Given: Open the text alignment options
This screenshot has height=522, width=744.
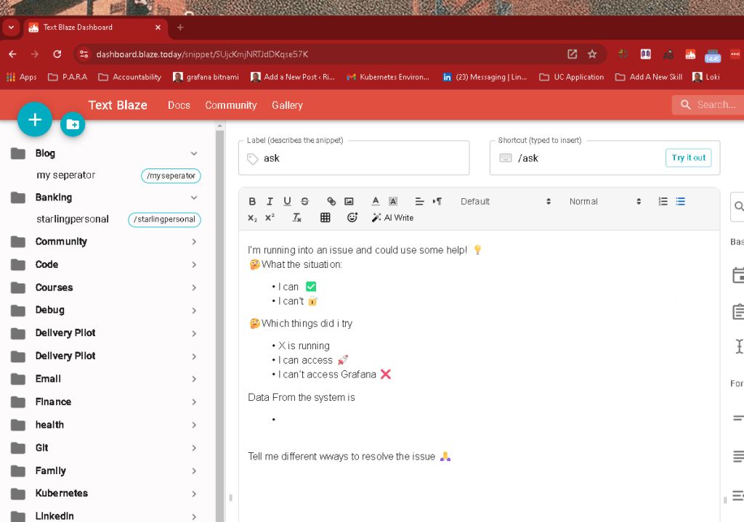Looking at the screenshot, I should [x=419, y=202].
